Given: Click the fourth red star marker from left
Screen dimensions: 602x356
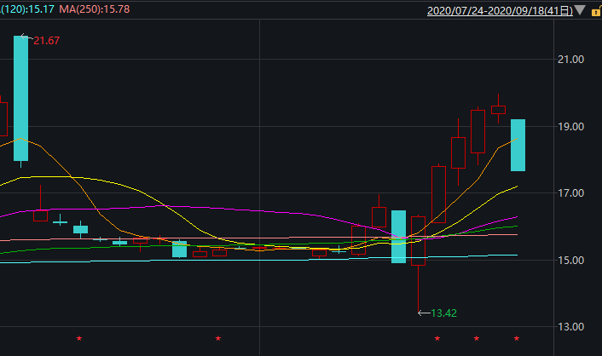Looking at the screenshot, I should click(477, 338).
